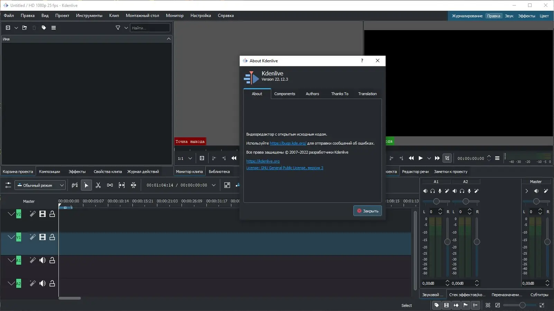Hide video on track V1

coord(43,237)
